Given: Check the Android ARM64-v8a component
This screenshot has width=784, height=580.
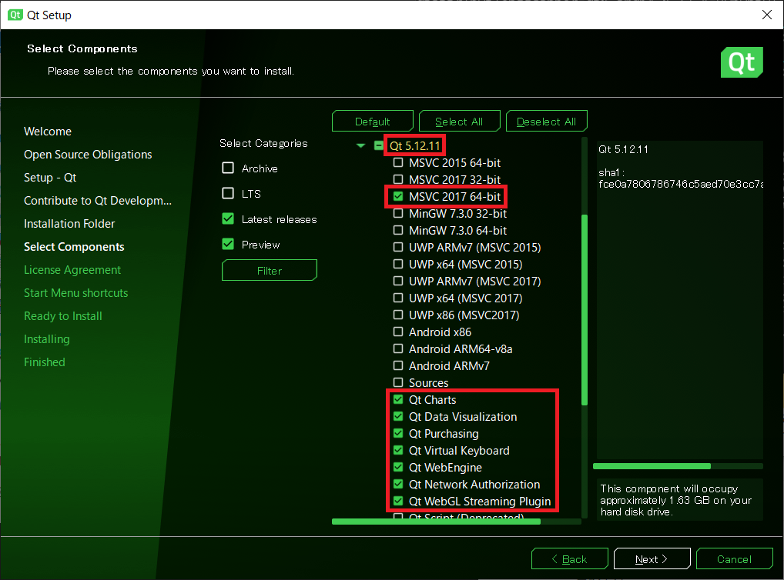Looking at the screenshot, I should click(x=398, y=348).
